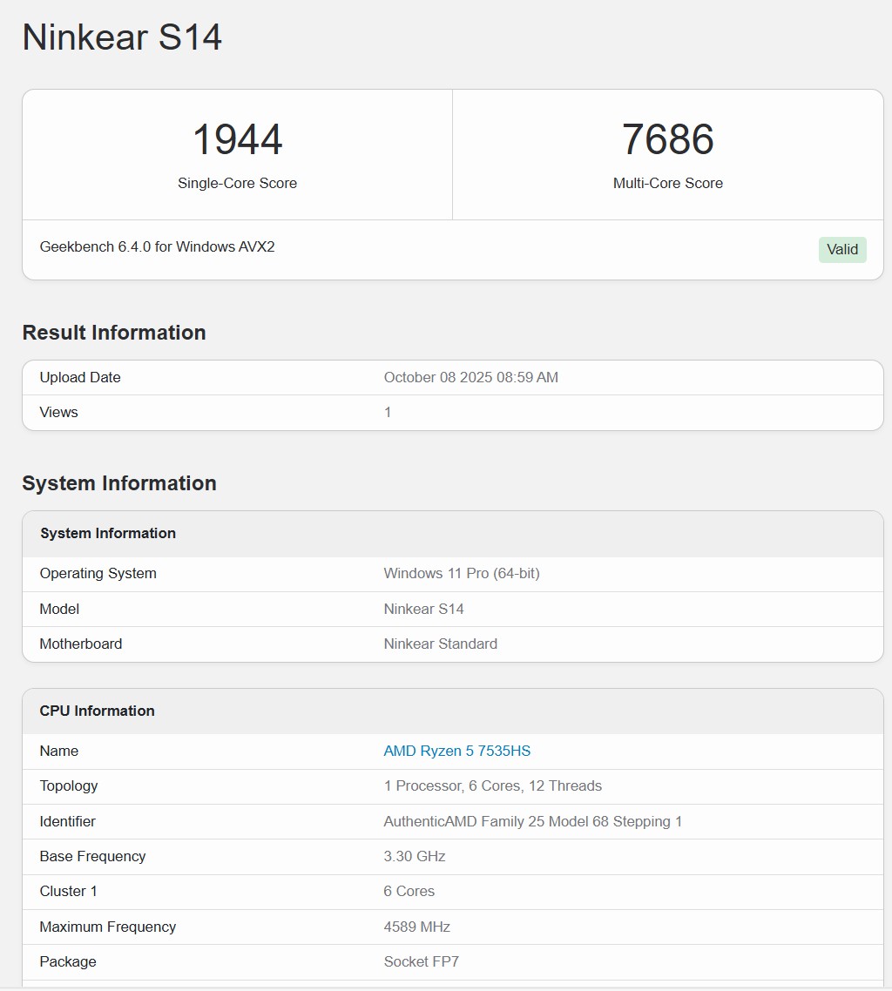Click the Package row label
This screenshot has height=991, width=892.
pos(68,962)
